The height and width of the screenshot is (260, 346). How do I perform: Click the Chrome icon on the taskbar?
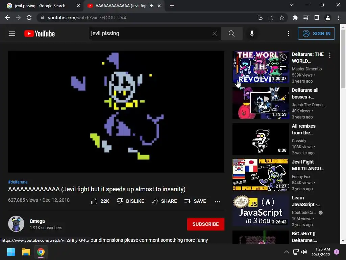[x=41, y=252]
